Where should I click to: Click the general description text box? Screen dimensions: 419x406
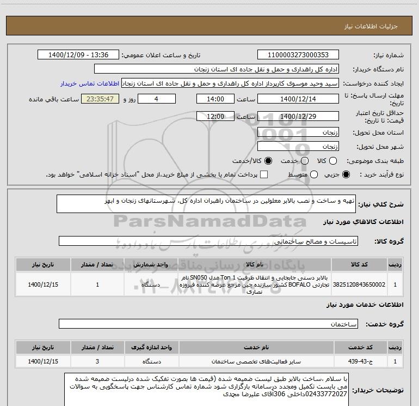pyautogui.click(x=206, y=204)
